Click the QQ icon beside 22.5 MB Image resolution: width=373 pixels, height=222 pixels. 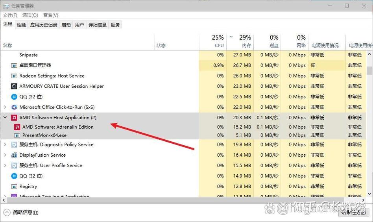pos(14,96)
